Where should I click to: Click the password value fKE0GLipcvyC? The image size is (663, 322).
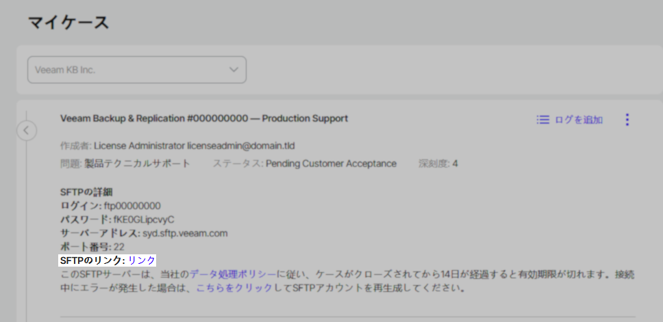point(144,220)
